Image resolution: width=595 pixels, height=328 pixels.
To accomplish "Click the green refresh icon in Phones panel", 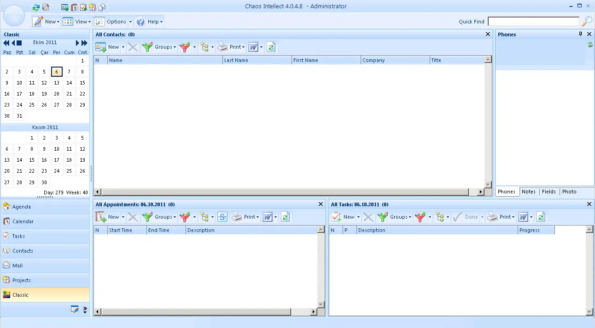I will tap(590, 45).
